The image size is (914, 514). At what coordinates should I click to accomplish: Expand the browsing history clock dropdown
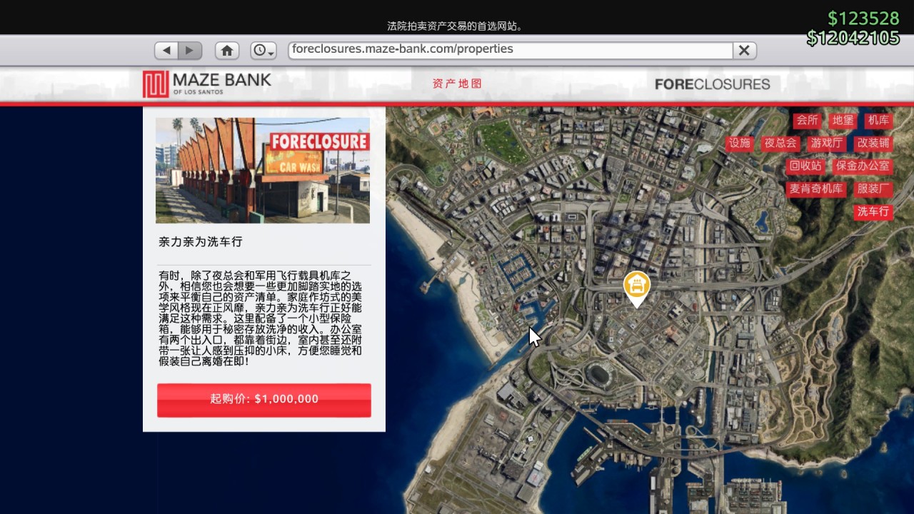[263, 51]
